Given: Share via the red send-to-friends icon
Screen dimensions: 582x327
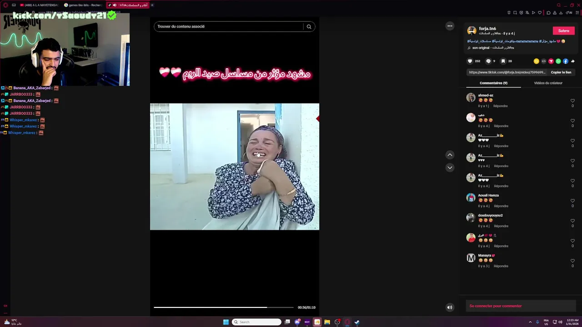Looking at the screenshot, I should [x=551, y=61].
